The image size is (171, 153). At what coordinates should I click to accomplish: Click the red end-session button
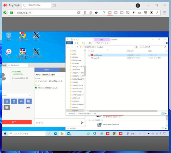[17, 122]
